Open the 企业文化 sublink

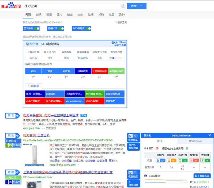point(78,161)
